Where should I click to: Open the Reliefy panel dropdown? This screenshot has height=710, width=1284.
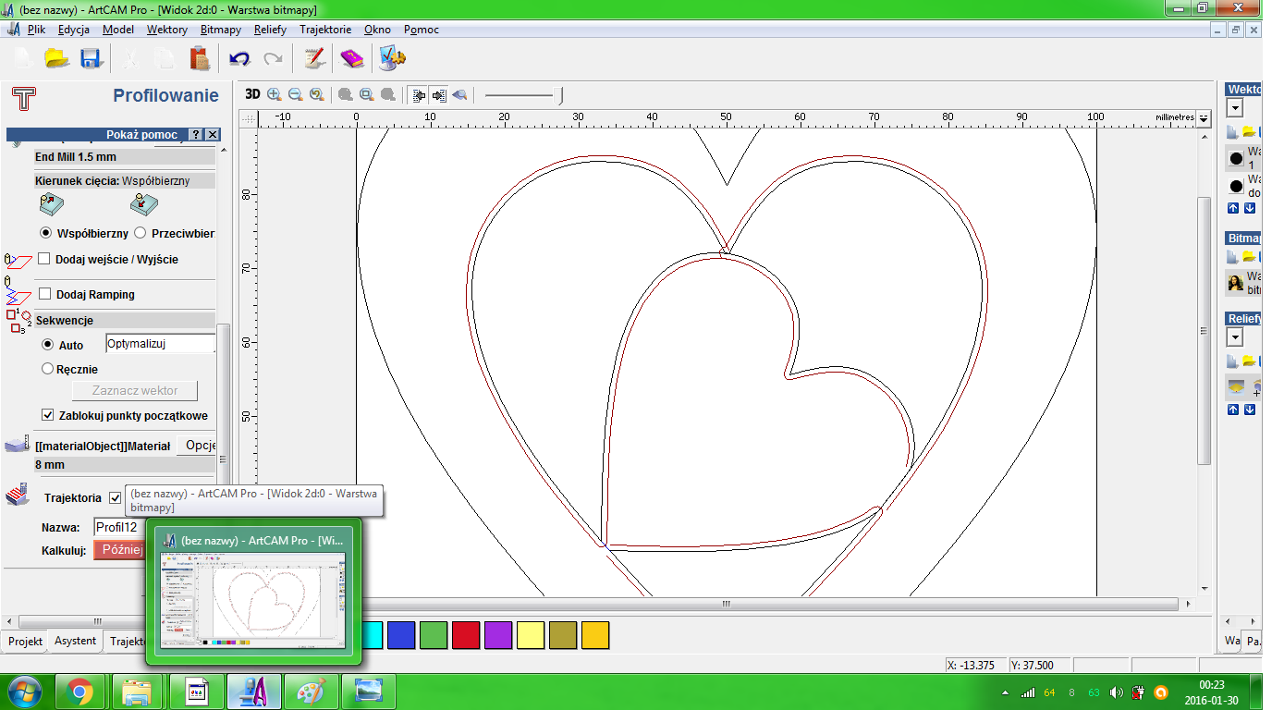tap(1234, 337)
